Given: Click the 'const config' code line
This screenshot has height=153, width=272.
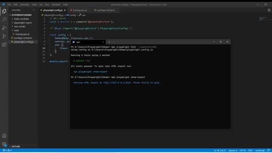Looking at the screenshot, I should (60, 35).
